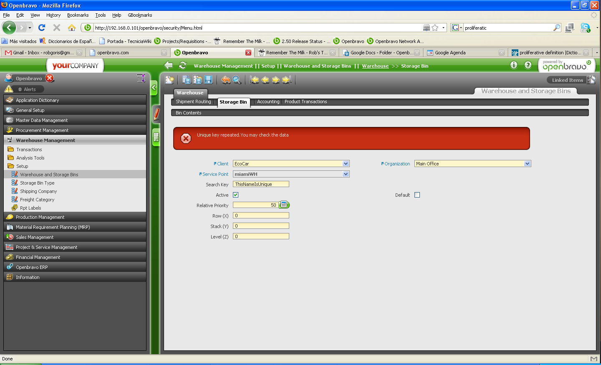Click the Warehouse breadcrumb link
The width and height of the screenshot is (601, 365).
click(x=375, y=66)
